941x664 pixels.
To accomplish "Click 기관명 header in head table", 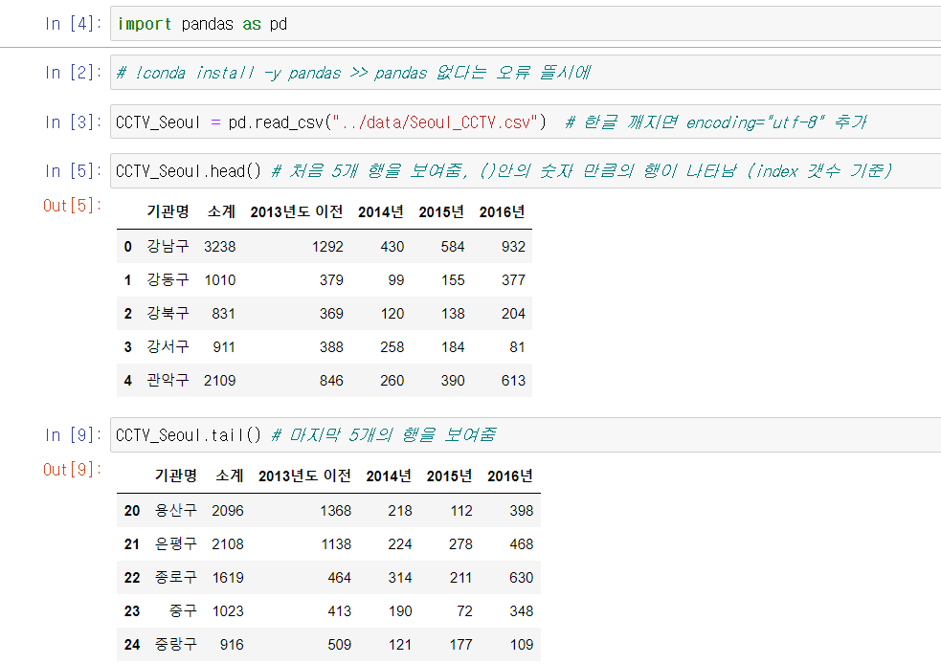I will click(168, 211).
